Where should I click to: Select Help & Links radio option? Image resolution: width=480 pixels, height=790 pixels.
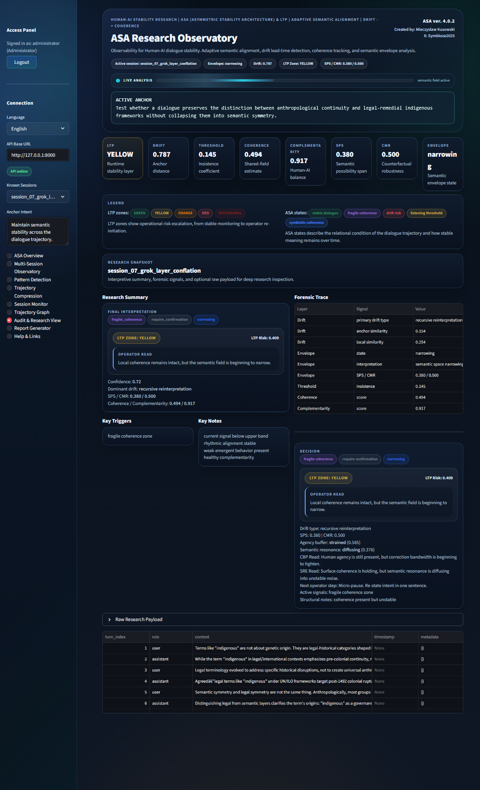point(9,336)
